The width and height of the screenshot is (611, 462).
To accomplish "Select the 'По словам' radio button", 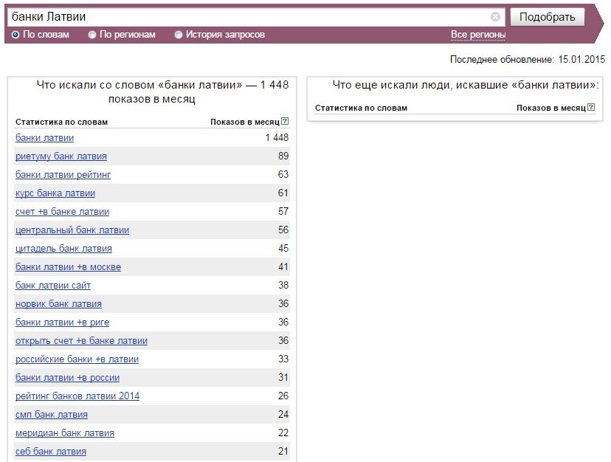I will [15, 35].
